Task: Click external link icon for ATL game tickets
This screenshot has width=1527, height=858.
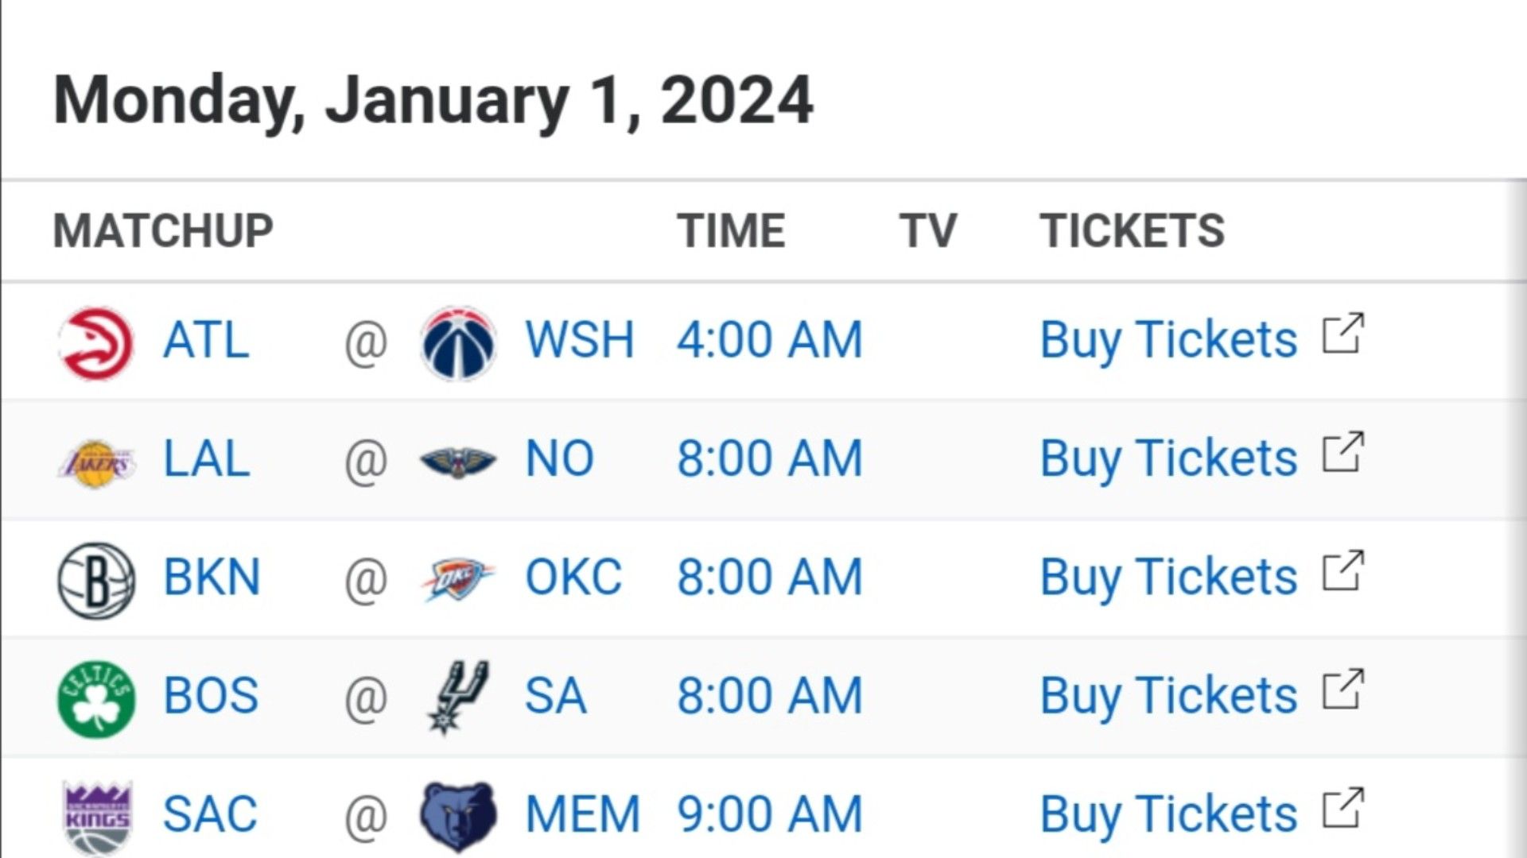Action: [x=1343, y=334]
